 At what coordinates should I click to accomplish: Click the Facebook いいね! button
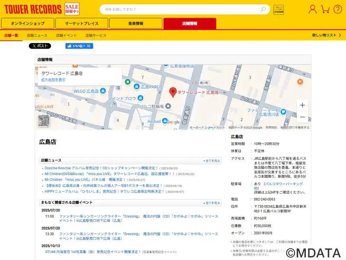coord(79,46)
